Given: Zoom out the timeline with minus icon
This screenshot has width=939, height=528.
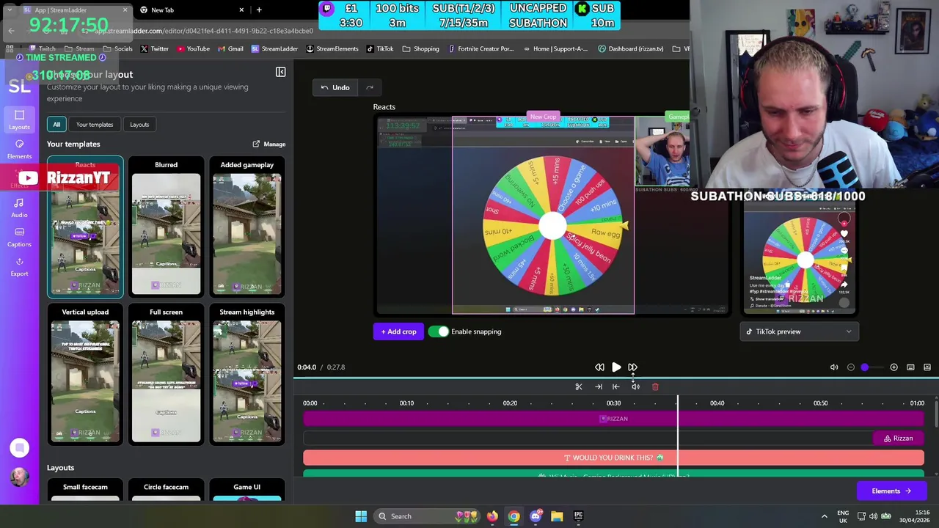Looking at the screenshot, I should [851, 367].
